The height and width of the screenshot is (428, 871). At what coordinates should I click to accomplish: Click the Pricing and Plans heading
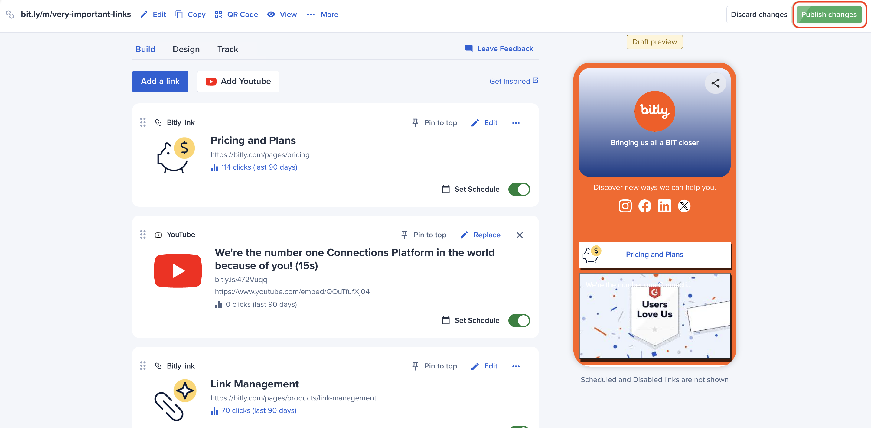tap(253, 141)
